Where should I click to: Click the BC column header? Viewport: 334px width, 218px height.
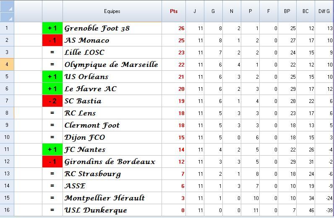click(305, 11)
